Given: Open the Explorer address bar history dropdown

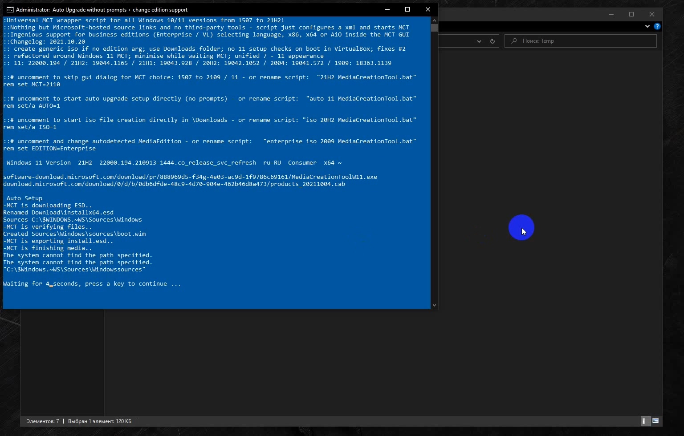Looking at the screenshot, I should (479, 41).
